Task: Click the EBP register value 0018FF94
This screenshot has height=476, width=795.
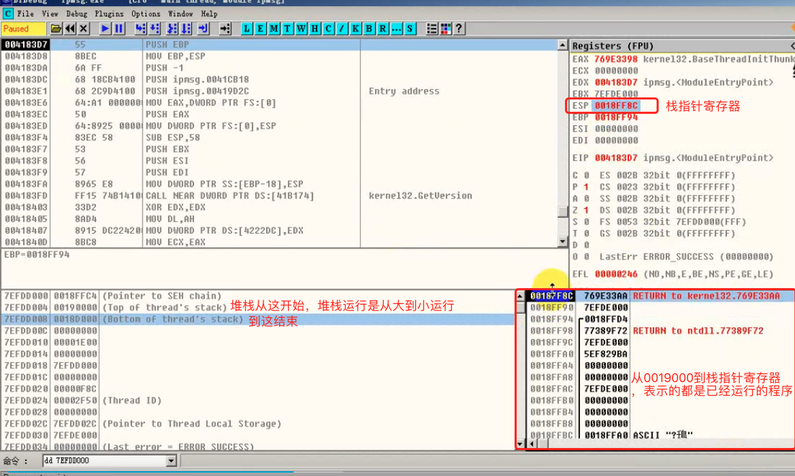Action: pos(616,117)
